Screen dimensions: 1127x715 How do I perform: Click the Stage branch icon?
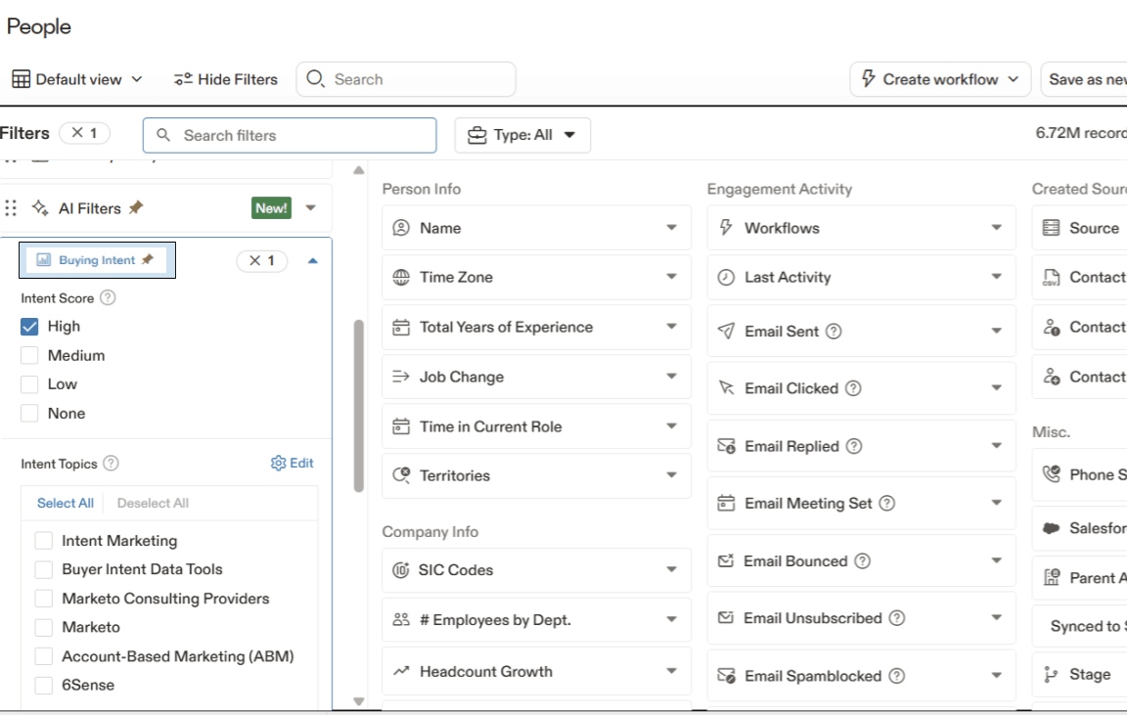pos(1051,674)
